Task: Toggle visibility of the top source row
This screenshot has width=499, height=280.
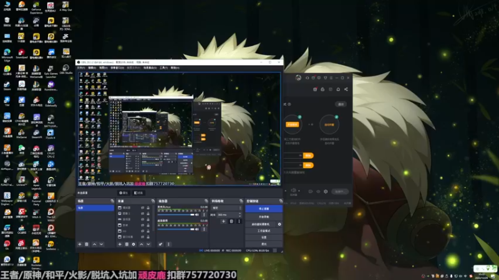Action: point(143,208)
